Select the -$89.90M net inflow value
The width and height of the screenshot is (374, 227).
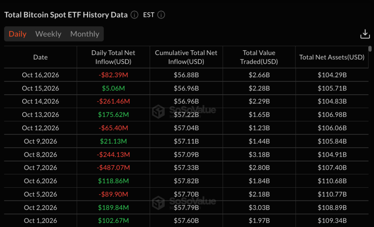tap(113, 195)
